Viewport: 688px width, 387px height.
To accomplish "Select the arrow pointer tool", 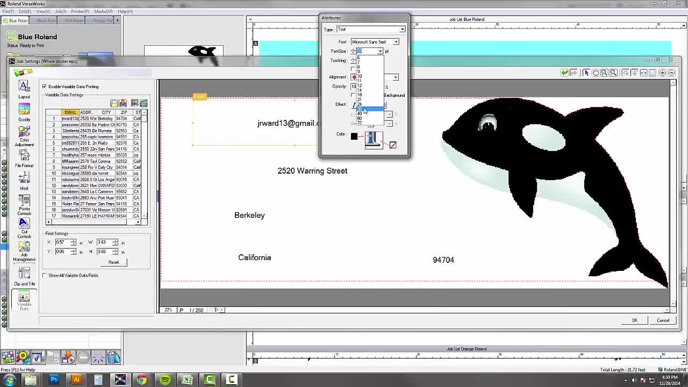I will click(586, 73).
